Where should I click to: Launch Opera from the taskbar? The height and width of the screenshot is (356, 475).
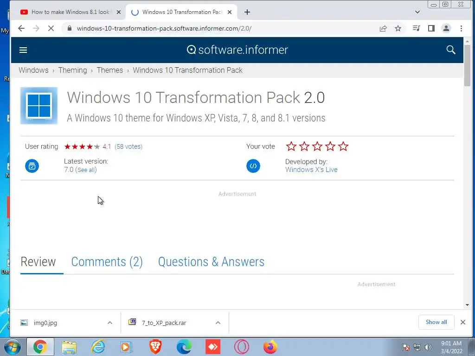pyautogui.click(x=241, y=347)
